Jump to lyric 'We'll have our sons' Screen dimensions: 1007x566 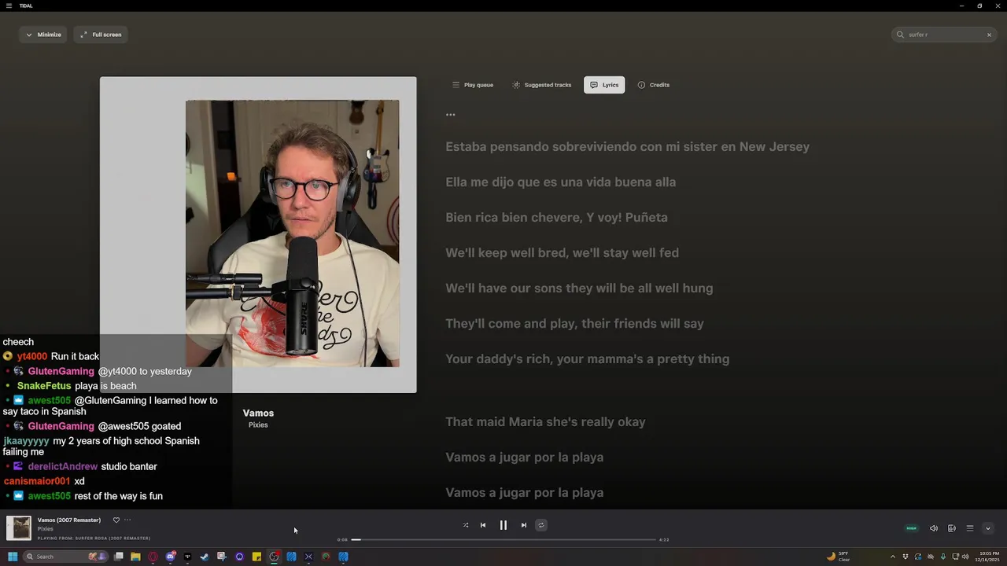coord(579,289)
